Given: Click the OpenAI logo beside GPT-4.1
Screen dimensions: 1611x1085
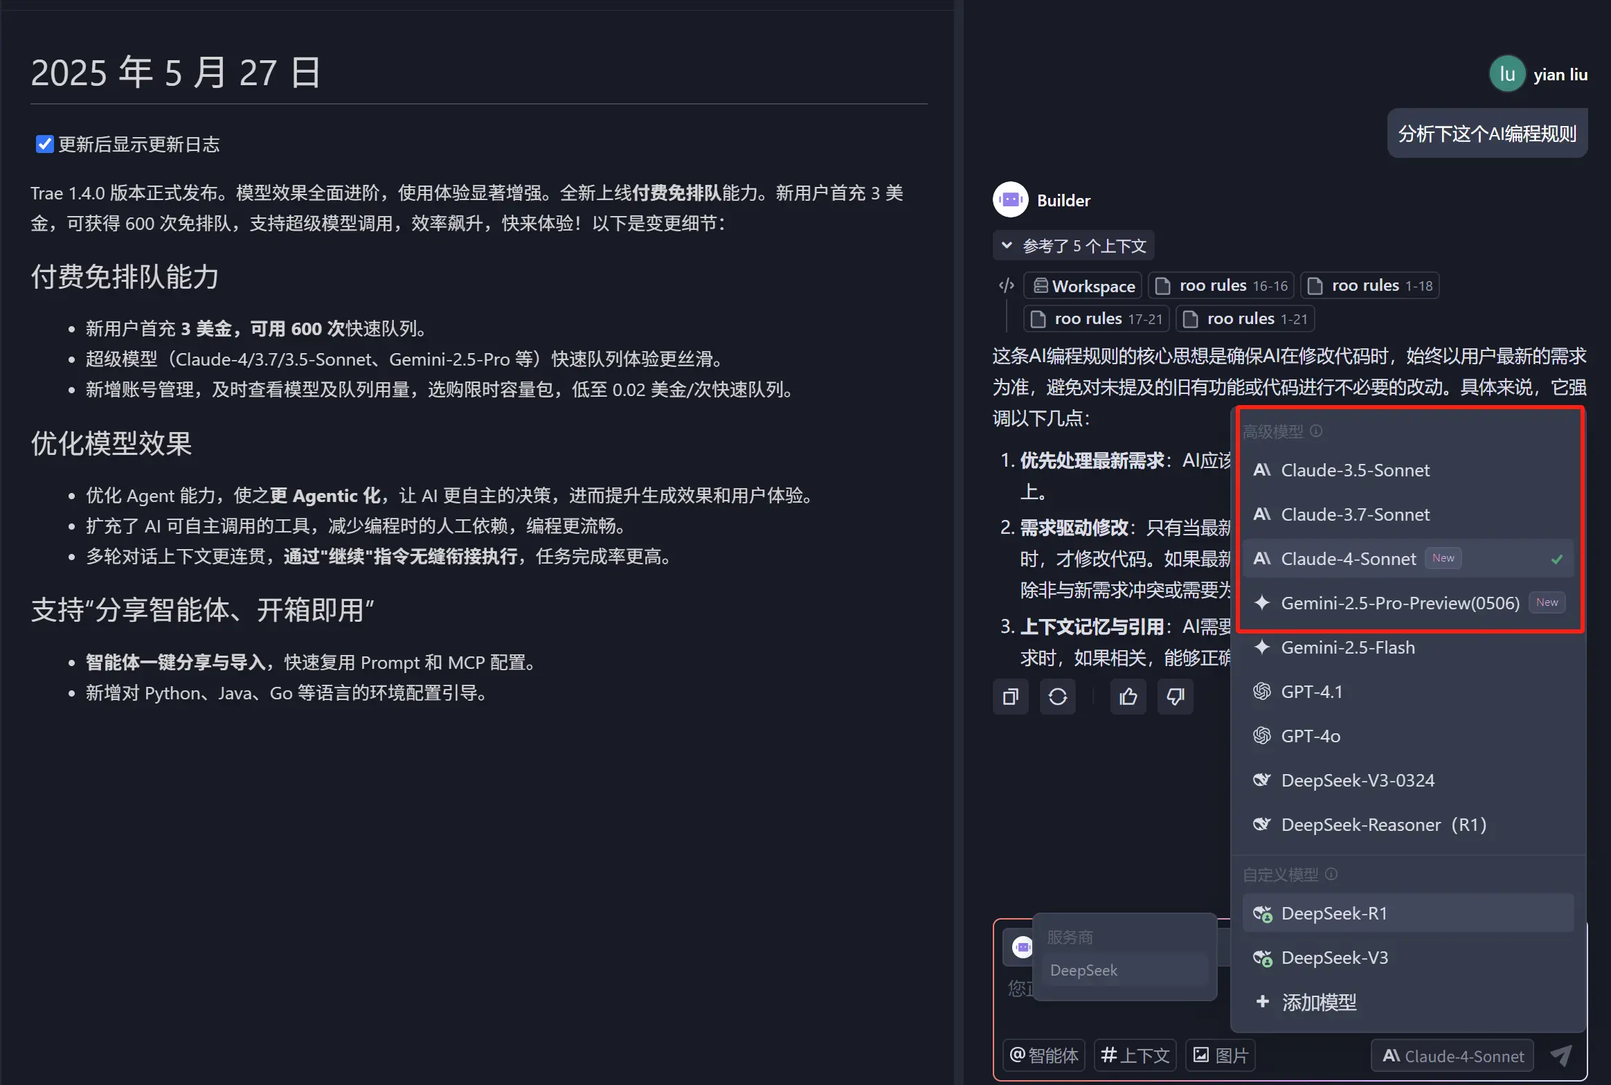Looking at the screenshot, I should (1262, 692).
